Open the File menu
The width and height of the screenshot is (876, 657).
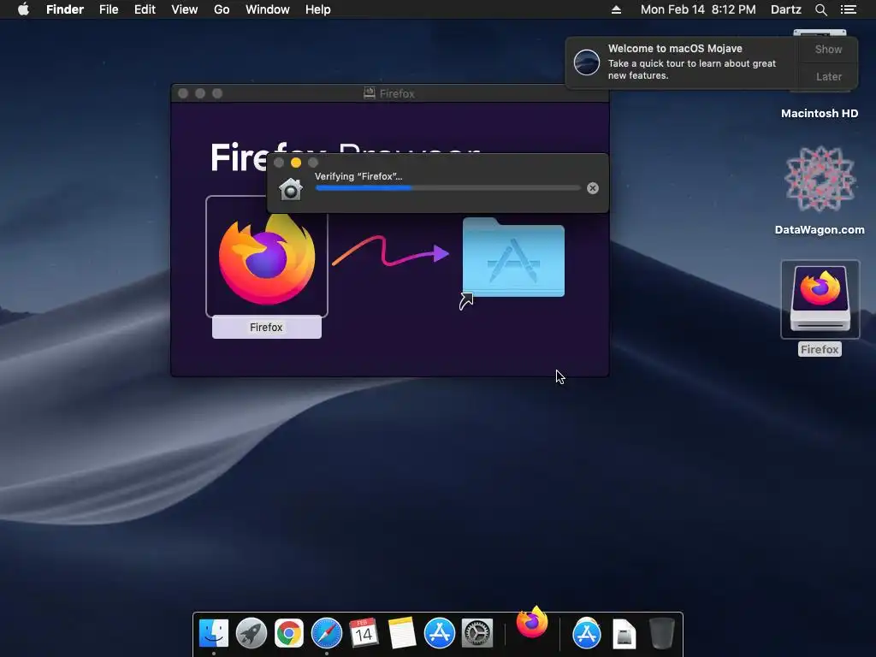(x=109, y=9)
